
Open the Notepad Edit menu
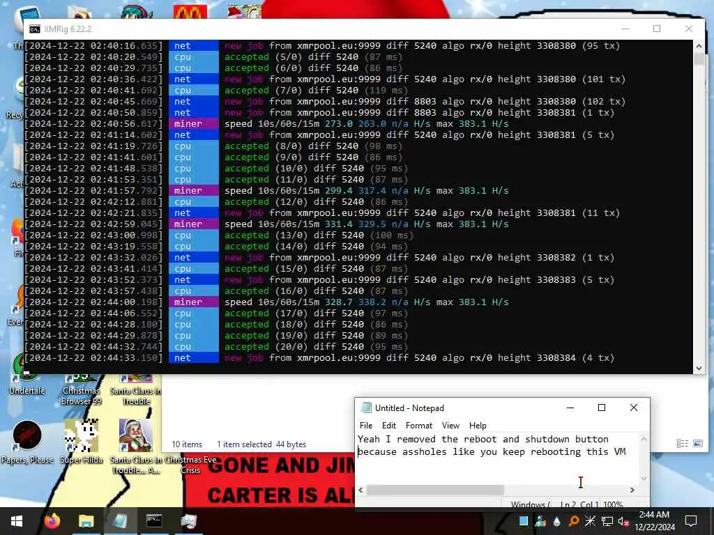pyautogui.click(x=389, y=426)
